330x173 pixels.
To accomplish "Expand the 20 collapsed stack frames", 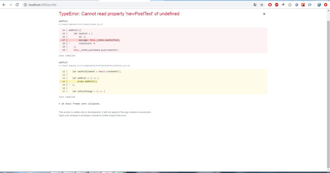I will (x=79, y=104).
